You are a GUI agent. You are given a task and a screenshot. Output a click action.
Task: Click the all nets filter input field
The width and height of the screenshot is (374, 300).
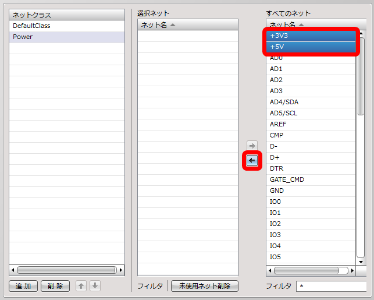(331, 286)
